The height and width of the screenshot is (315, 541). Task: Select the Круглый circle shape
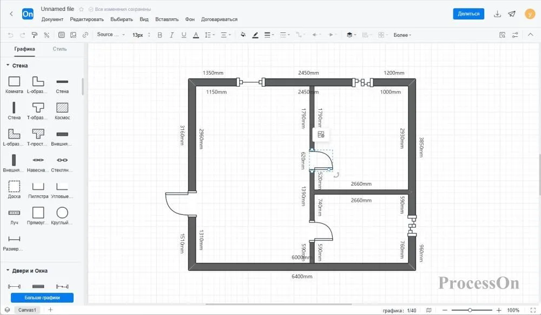pyautogui.click(x=62, y=216)
